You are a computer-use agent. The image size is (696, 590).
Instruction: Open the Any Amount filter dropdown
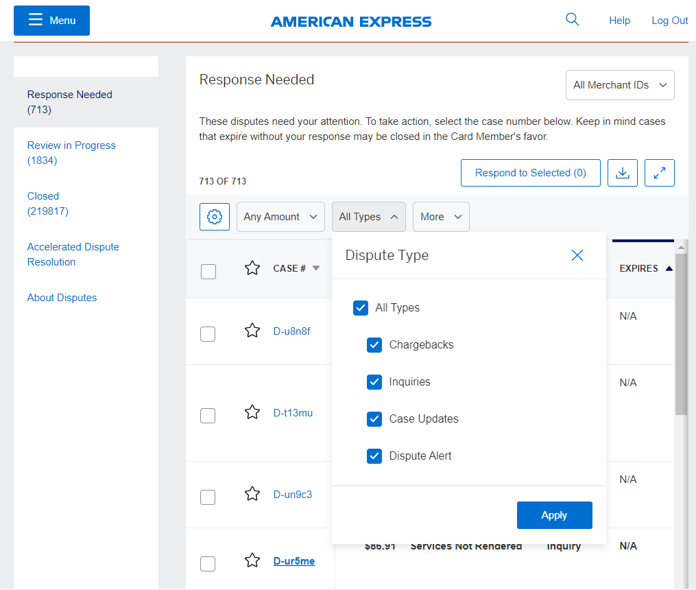pyautogui.click(x=280, y=216)
